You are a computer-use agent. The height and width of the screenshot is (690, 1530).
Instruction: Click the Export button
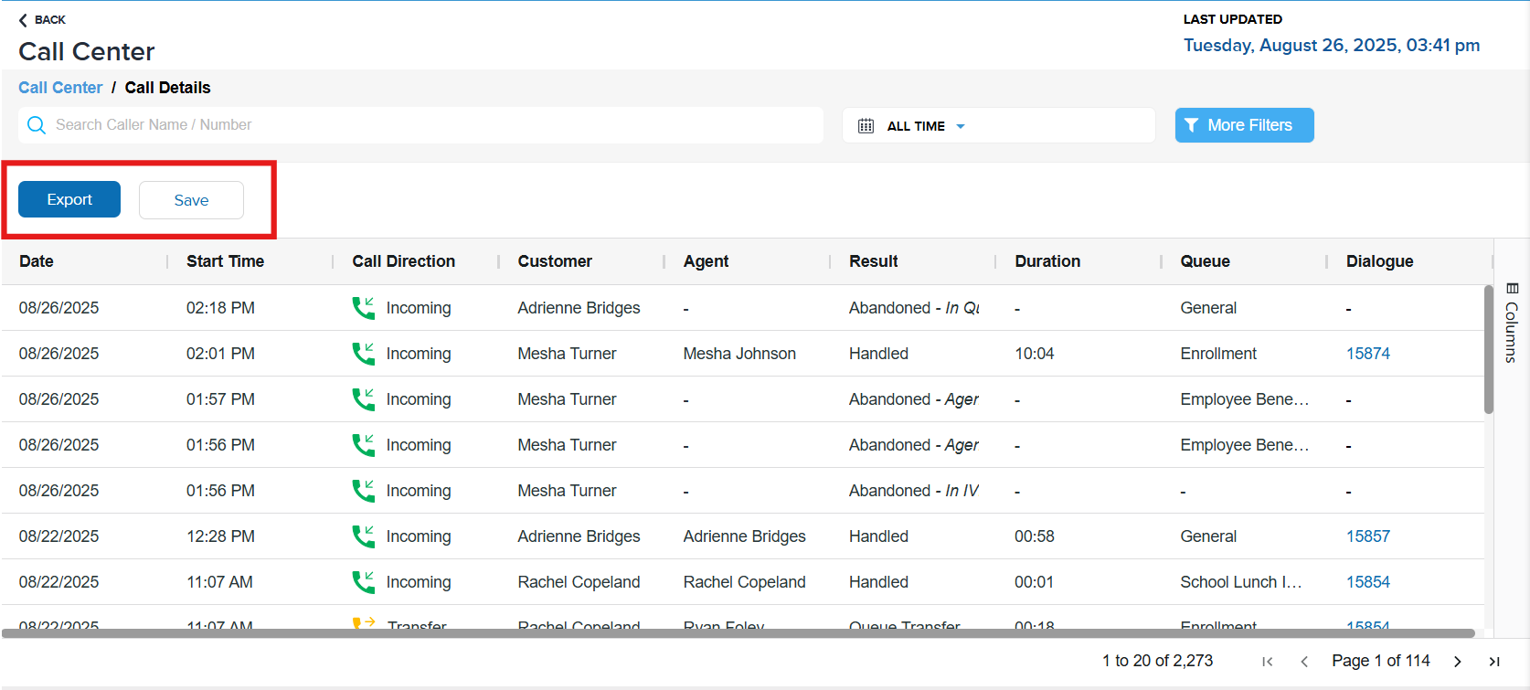click(69, 199)
